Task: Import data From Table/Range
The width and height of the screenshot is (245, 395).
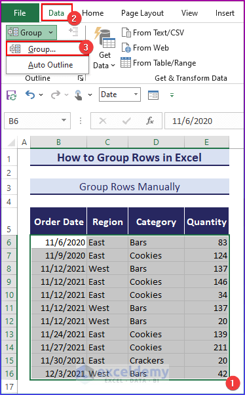Action: coord(159,63)
